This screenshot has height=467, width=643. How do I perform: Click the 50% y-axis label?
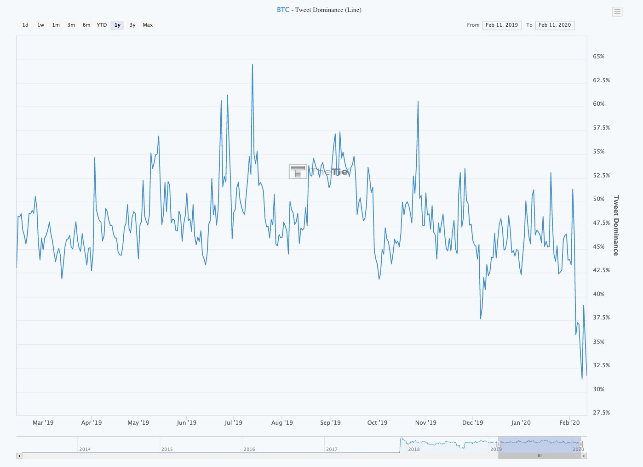pos(599,199)
